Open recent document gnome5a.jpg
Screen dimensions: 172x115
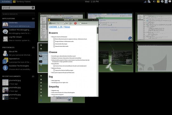[18, 96]
